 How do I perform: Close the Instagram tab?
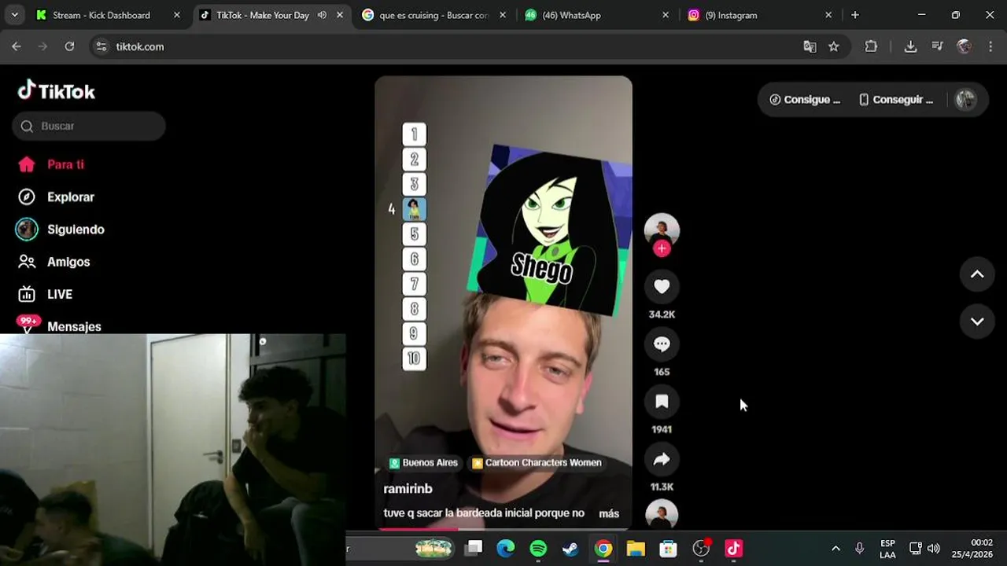pos(828,15)
